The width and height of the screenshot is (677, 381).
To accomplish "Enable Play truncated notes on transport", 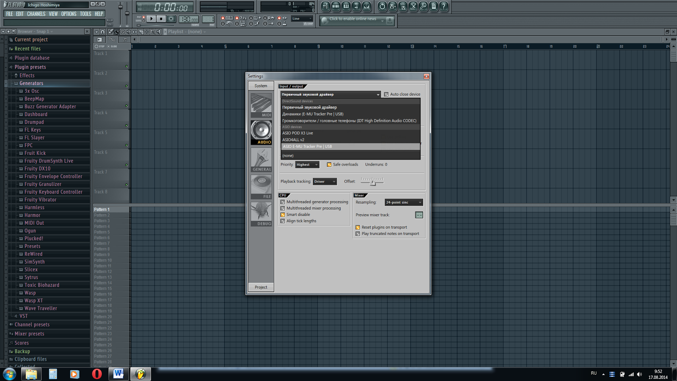I will tap(358, 234).
